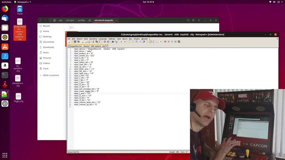The height and width of the screenshot is (160, 285).
Task: Open the Settings menu in Notepad++
Action: [112, 39]
